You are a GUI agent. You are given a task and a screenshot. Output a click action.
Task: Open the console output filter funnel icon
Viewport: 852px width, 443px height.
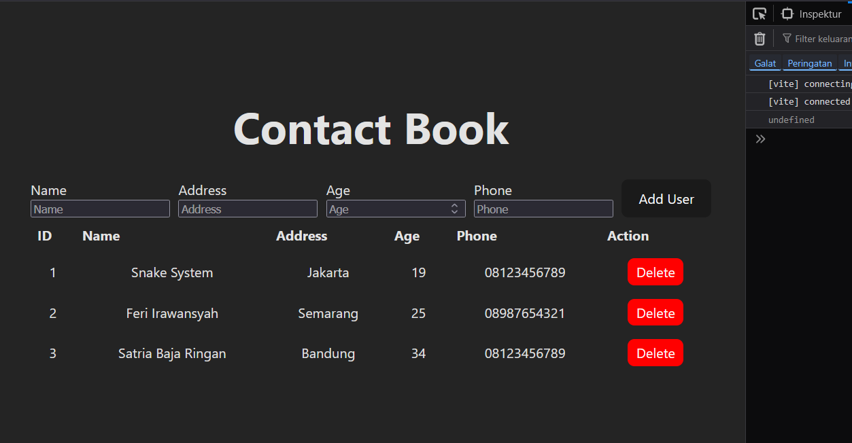pos(786,38)
